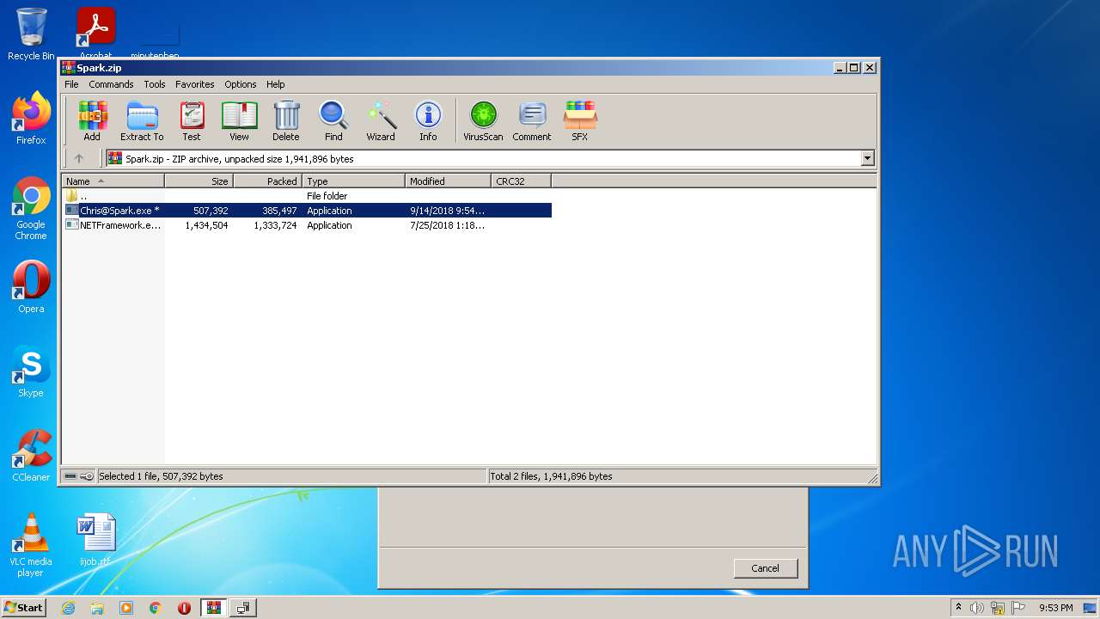Open the File menu
Image resolution: width=1100 pixels, height=619 pixels.
pyautogui.click(x=71, y=84)
